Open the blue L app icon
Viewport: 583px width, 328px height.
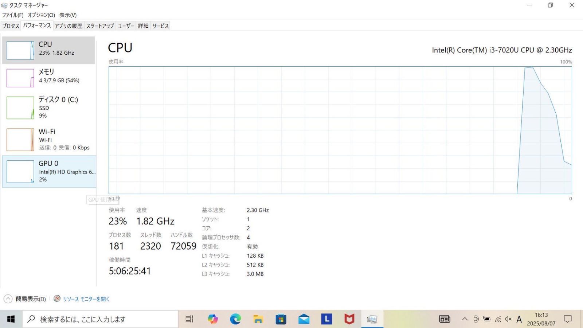[326, 319]
